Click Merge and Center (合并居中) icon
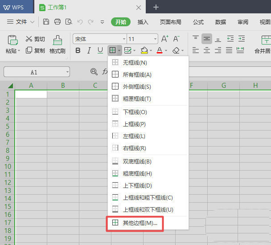 tap(266, 40)
